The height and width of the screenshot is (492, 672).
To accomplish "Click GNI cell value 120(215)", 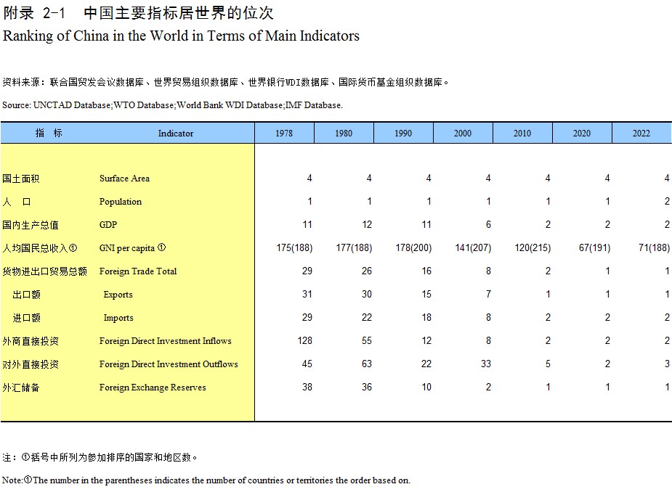I will (x=533, y=248).
